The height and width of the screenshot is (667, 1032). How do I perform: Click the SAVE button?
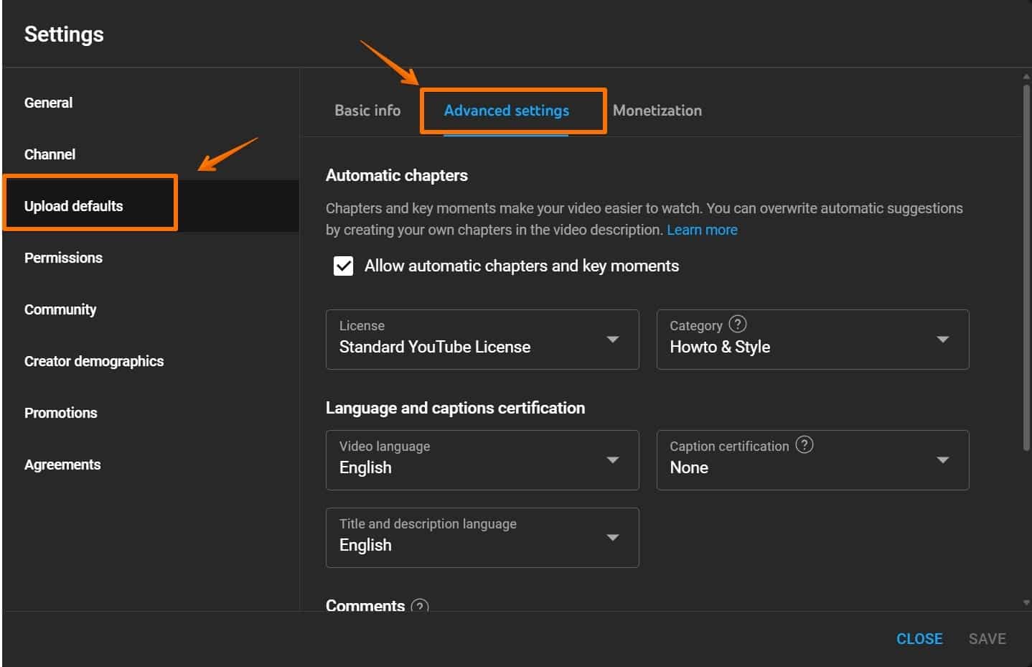pyautogui.click(x=987, y=639)
